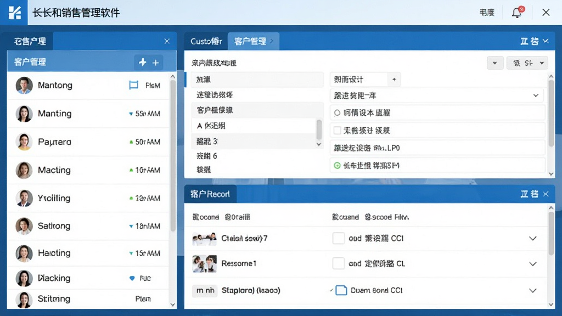Select the 客户Recorl tab
Viewport: 562px width, 316px height.
pos(210,194)
